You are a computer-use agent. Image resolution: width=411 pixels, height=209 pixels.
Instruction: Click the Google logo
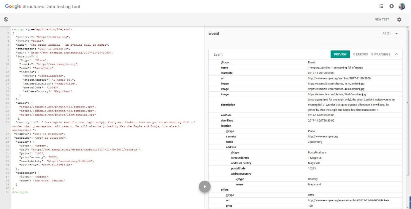13,6
